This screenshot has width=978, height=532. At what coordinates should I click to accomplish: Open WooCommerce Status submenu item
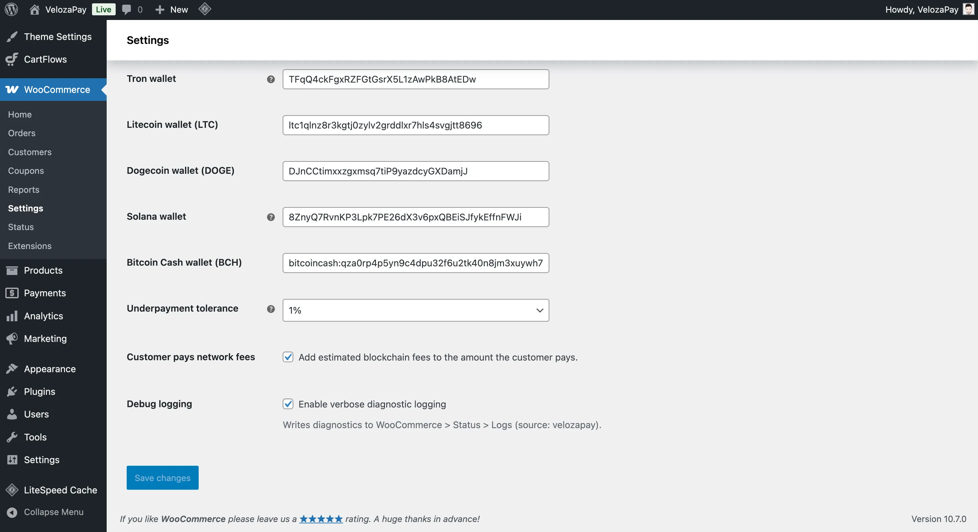point(21,227)
